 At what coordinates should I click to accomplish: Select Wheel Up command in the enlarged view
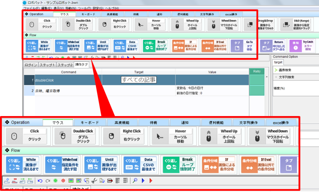pos(221,136)
